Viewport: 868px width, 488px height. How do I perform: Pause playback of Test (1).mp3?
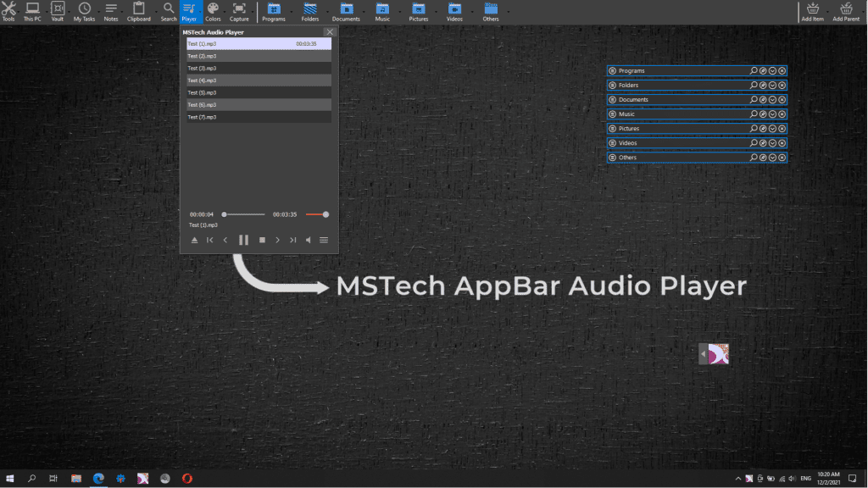tap(243, 240)
